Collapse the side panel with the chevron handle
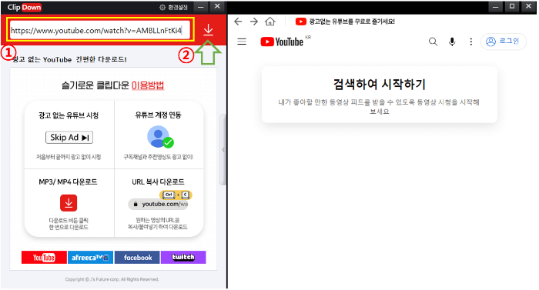 [x=223, y=149]
